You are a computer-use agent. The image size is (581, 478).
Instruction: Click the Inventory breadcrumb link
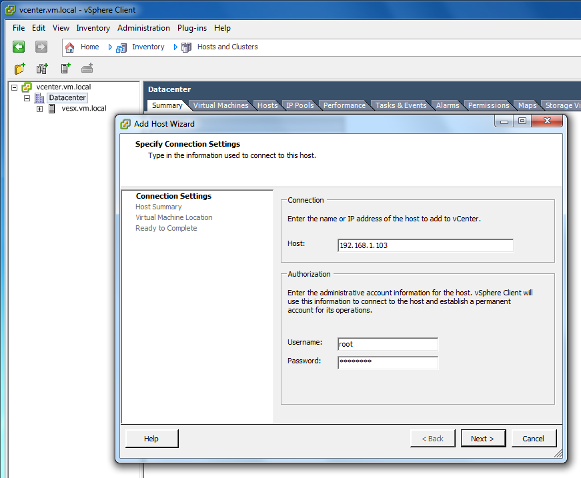pyautogui.click(x=148, y=47)
